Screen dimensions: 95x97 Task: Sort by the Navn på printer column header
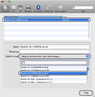click(33, 17)
